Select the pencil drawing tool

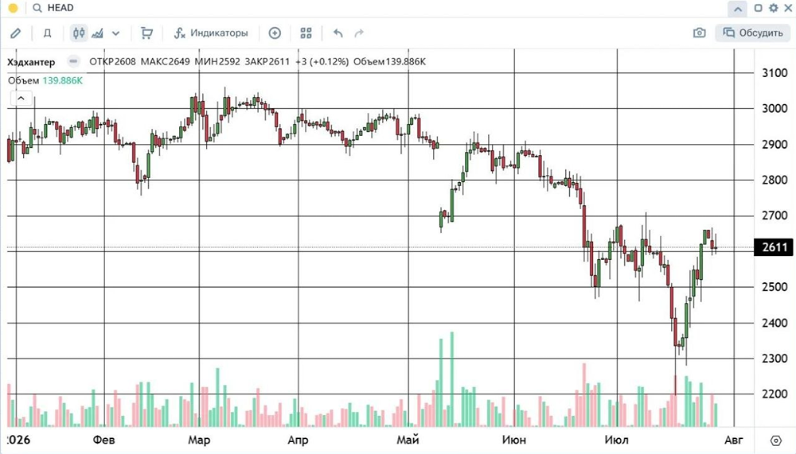point(16,33)
